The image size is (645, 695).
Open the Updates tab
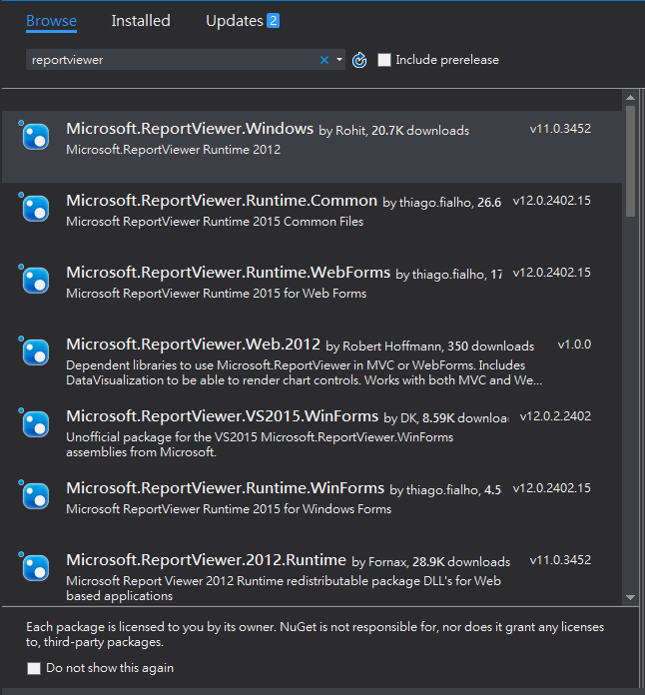pos(235,21)
